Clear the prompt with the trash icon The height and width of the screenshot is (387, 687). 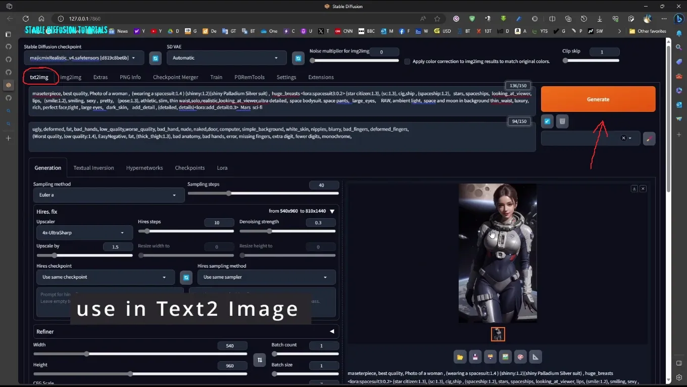coord(562,121)
